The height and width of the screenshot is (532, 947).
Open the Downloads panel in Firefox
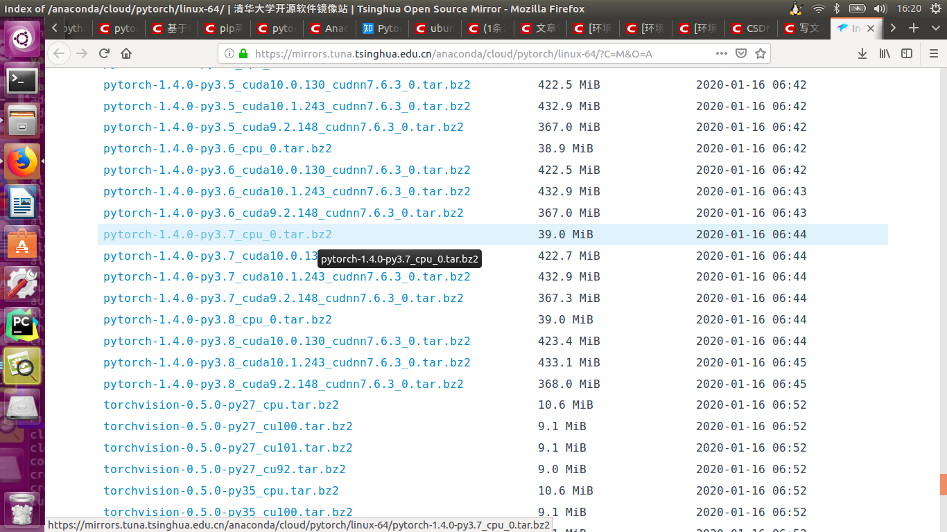[x=862, y=53]
